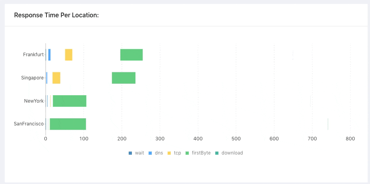The width and height of the screenshot is (370, 184).
Task: Click Frankfurt's yellow tcp bar
Action: [68, 55]
